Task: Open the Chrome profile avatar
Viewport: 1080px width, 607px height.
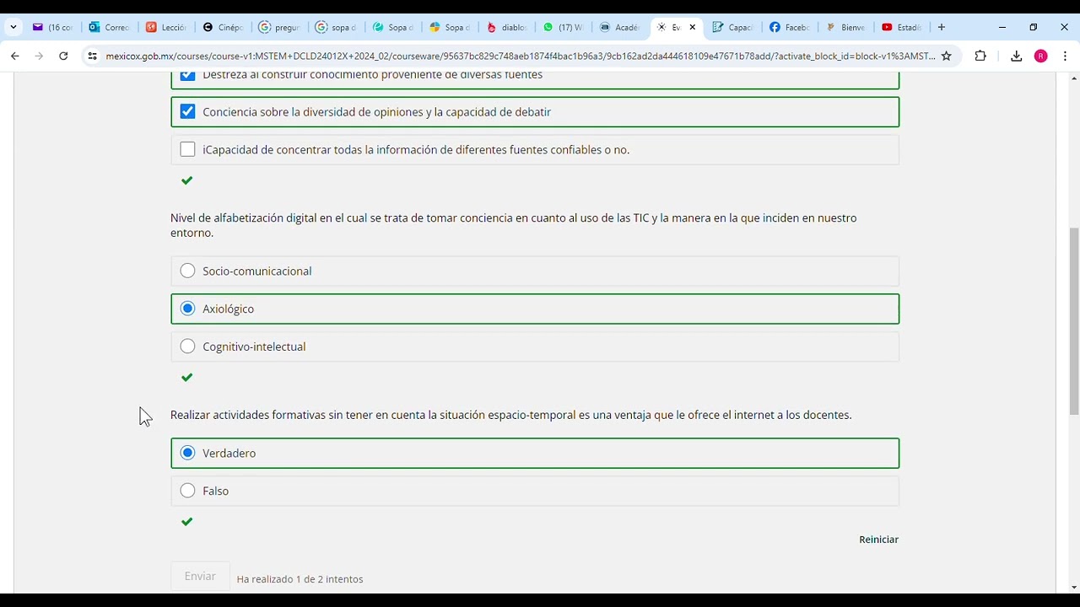Action: click(x=1040, y=56)
